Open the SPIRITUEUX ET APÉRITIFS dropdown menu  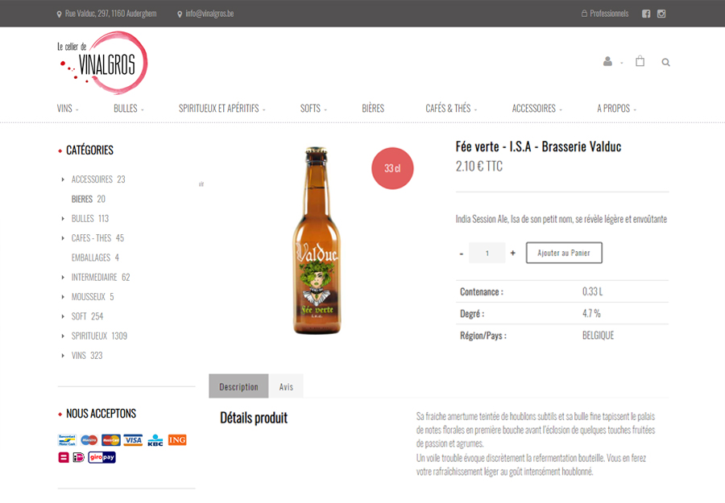click(x=222, y=109)
